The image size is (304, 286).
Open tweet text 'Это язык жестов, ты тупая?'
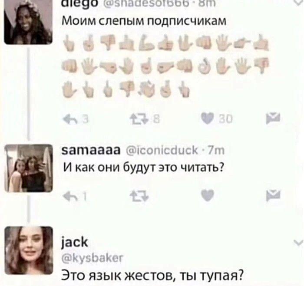click(x=152, y=276)
